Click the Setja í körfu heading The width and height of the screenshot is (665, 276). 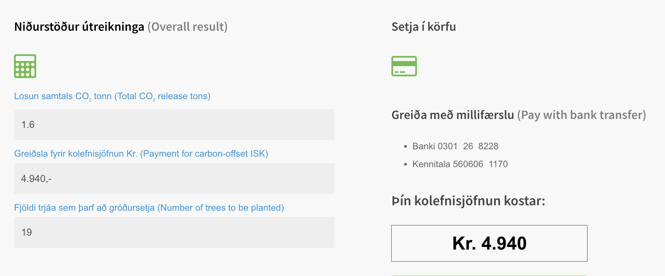tap(424, 27)
